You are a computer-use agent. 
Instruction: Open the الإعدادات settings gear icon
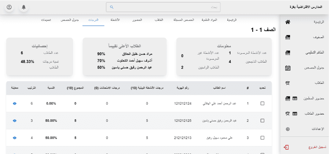click(x=288, y=129)
